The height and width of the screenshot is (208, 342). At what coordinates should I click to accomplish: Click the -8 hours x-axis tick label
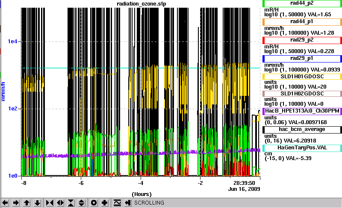tap(24, 183)
